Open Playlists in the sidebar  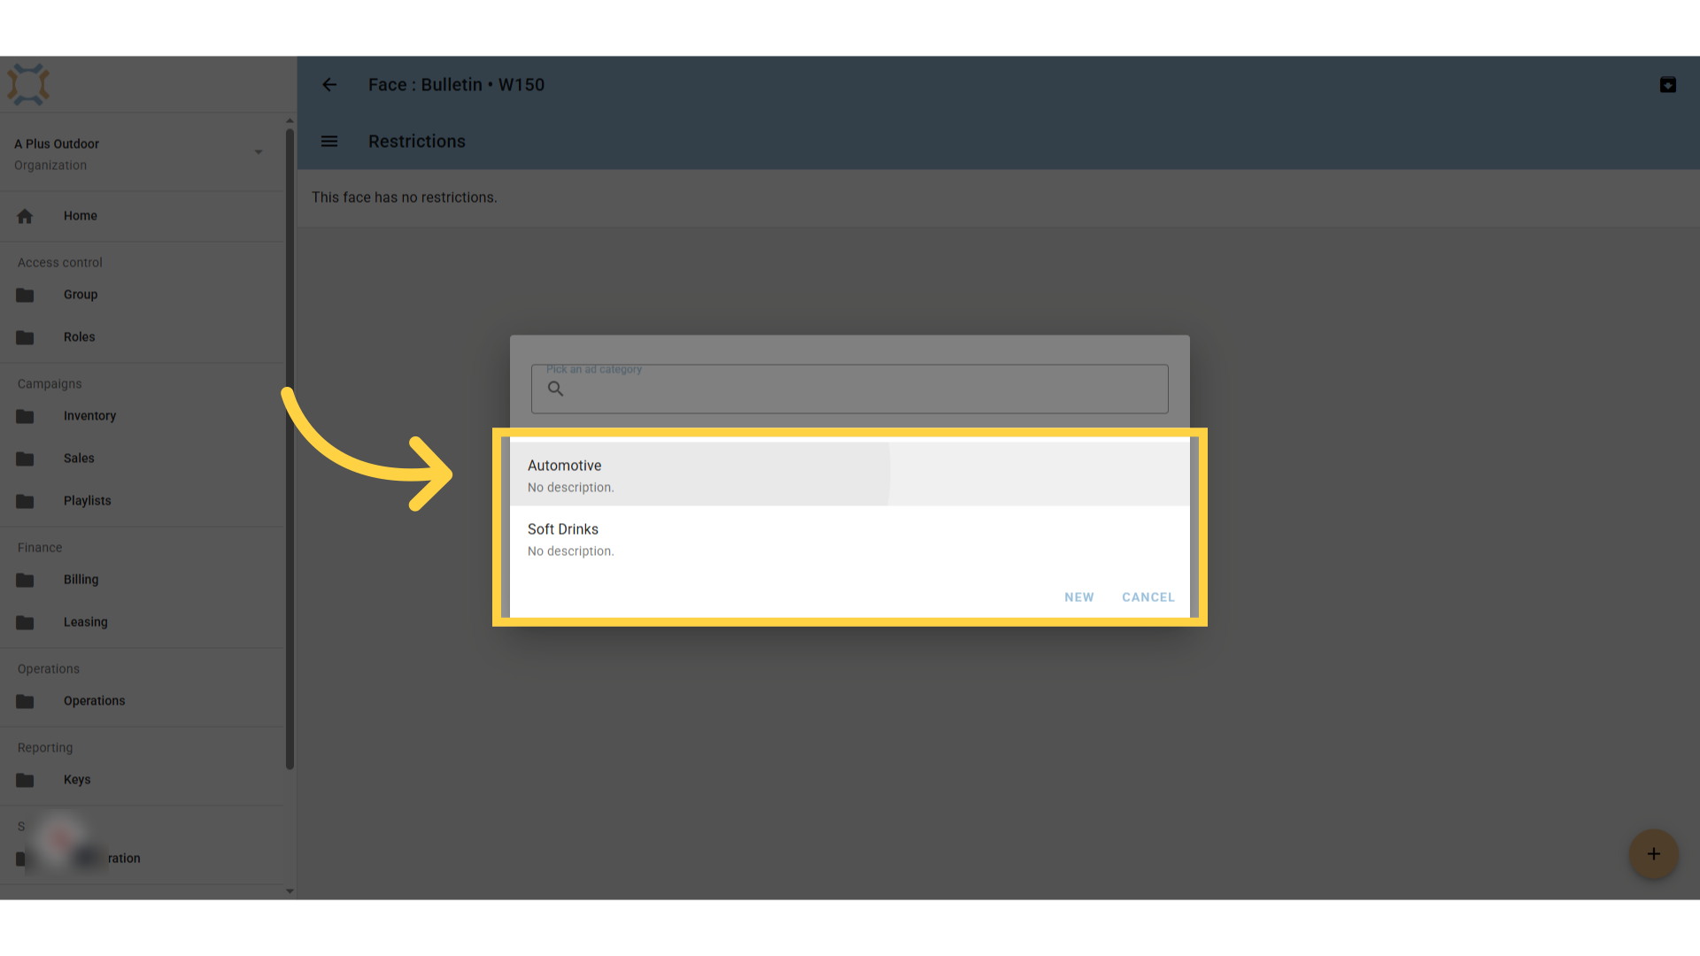pos(142,501)
